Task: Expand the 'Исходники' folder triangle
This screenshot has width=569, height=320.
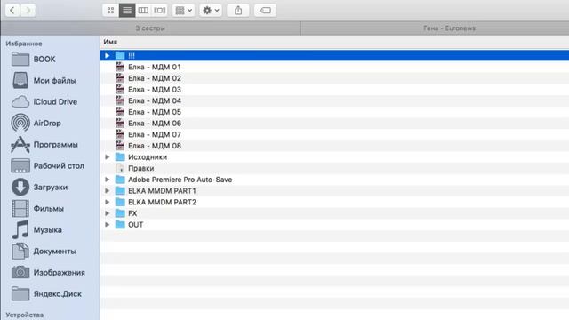Action: click(x=108, y=157)
